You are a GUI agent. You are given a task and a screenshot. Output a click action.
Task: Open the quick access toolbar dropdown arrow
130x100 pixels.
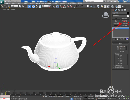click(20, 1)
